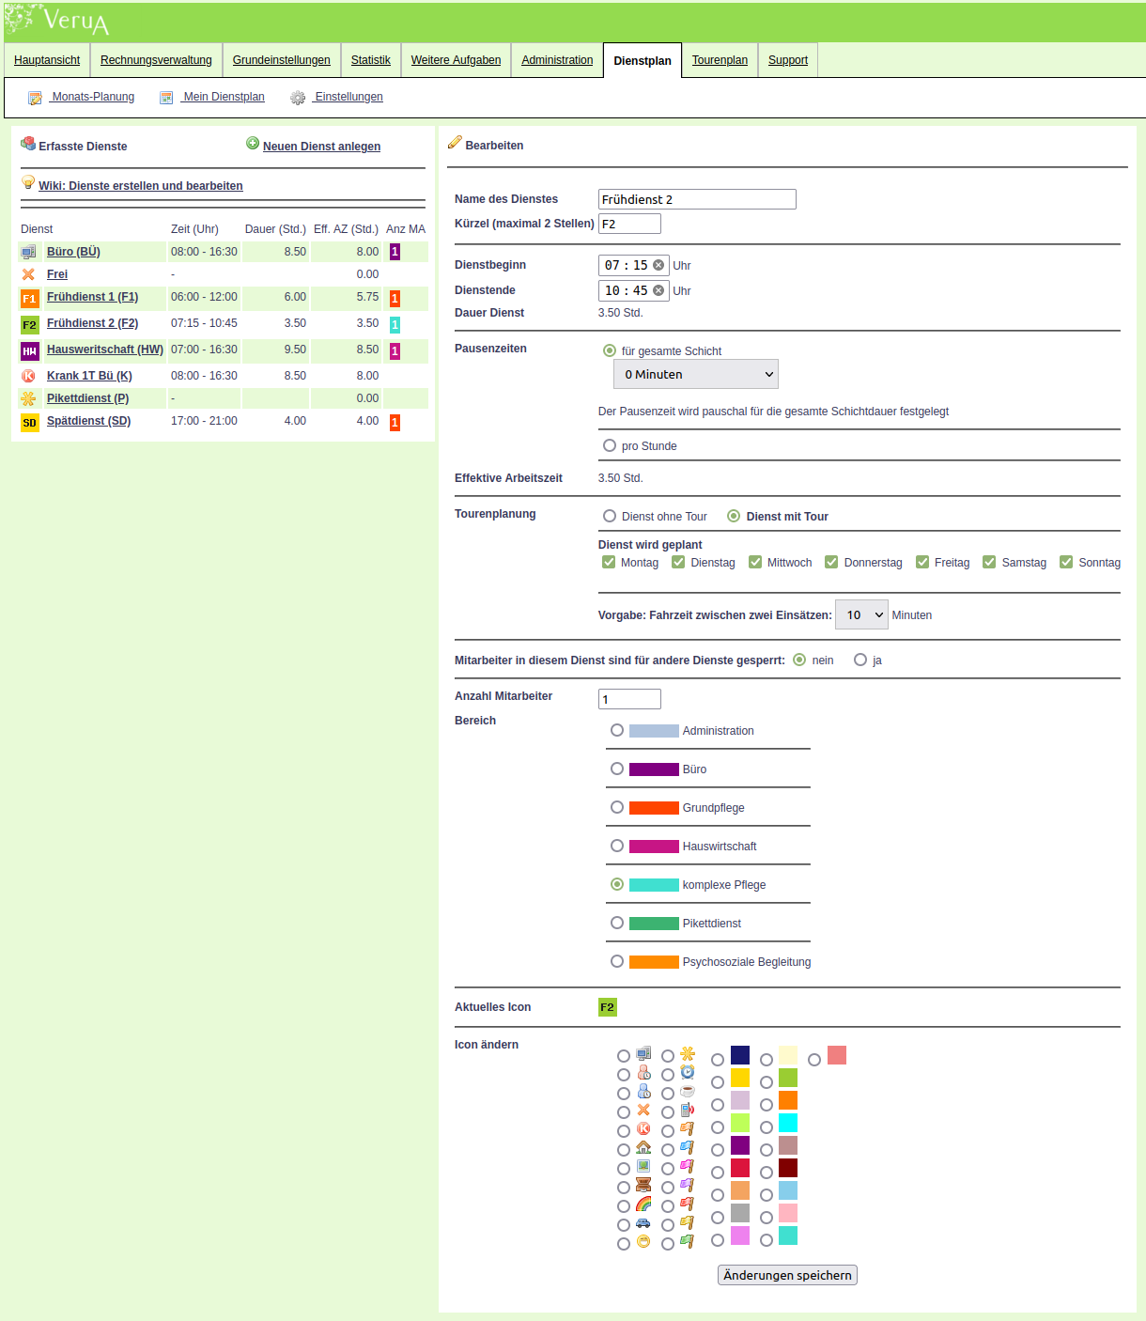The image size is (1146, 1321).
Task: Clear the Dienstbeginn time field
Action: (658, 265)
